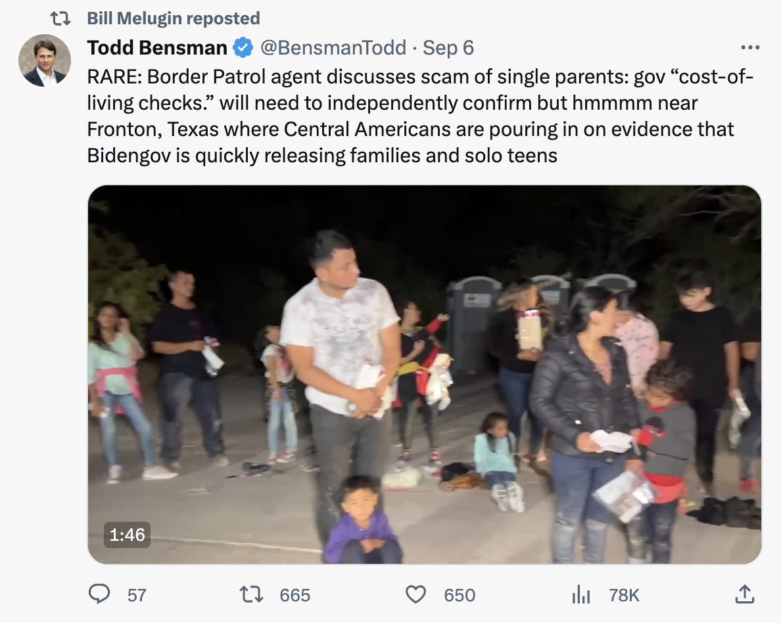
Task: Click the 57 replies count
Action: [x=137, y=595]
